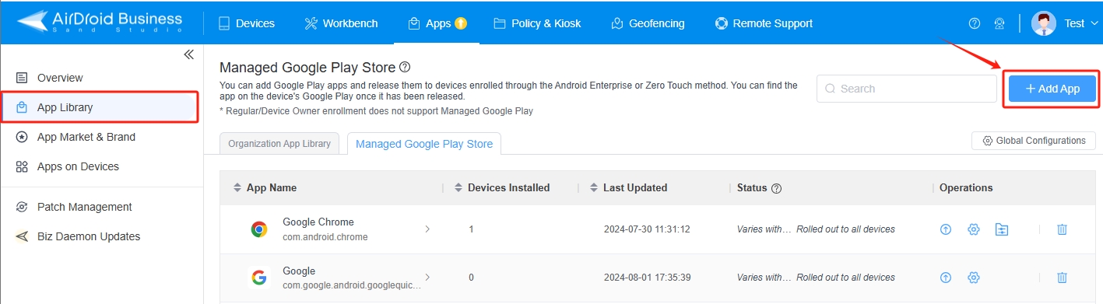Open Policy & Kiosk section
The height and width of the screenshot is (304, 1103).
pos(537,23)
